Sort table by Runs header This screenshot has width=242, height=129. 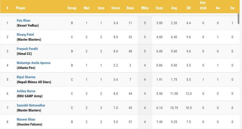pos(130,8)
